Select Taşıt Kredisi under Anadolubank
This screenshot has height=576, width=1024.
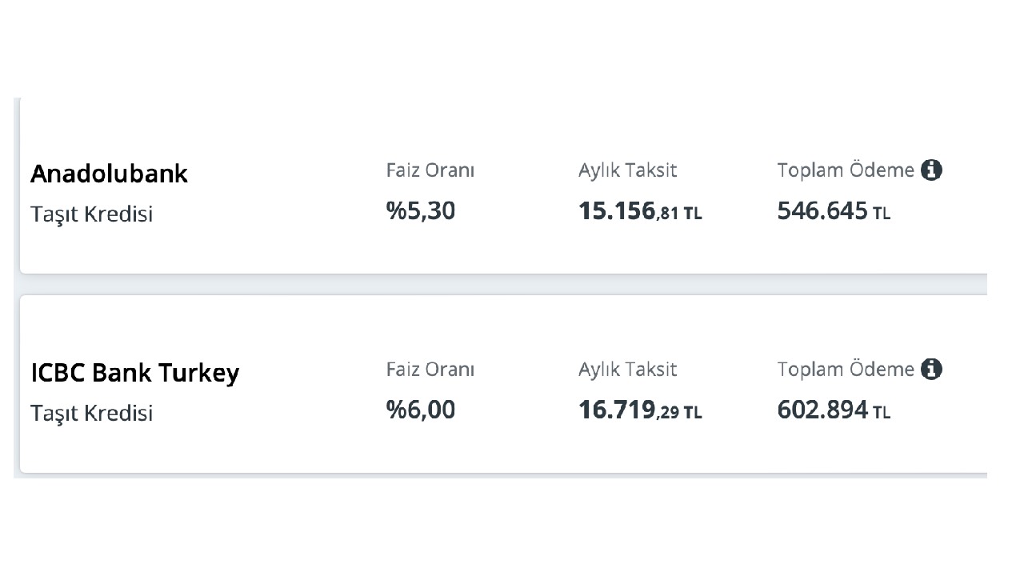[x=91, y=214]
